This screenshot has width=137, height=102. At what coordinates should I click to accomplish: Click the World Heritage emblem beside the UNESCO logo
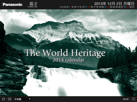tap(36, 4)
